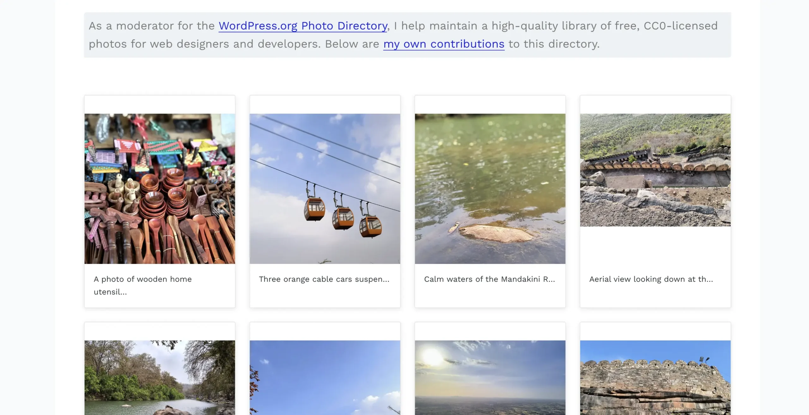Click the 'Three orange cable cars suspen...' caption
The width and height of the screenshot is (809, 415).
coord(324,279)
